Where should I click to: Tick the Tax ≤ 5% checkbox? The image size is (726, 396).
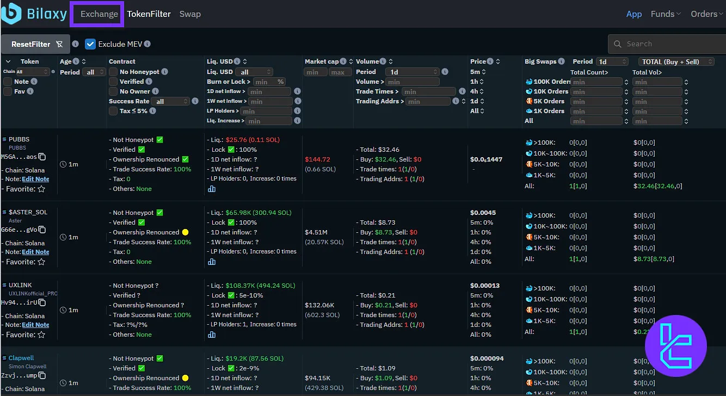tap(113, 111)
